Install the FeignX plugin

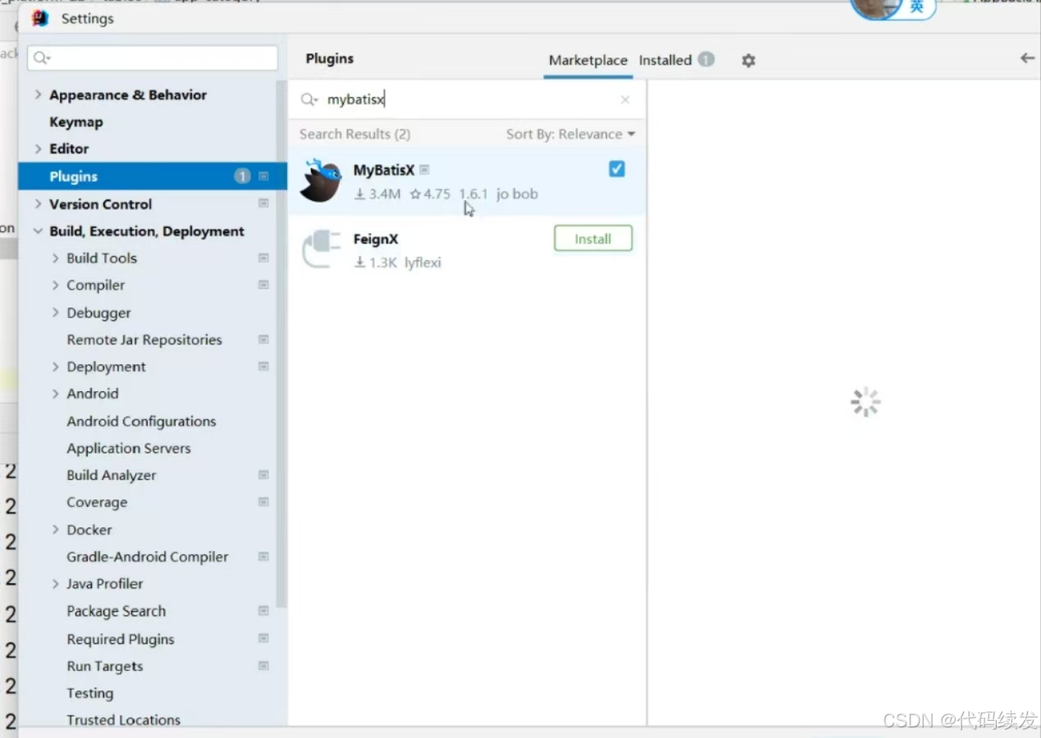pos(593,239)
